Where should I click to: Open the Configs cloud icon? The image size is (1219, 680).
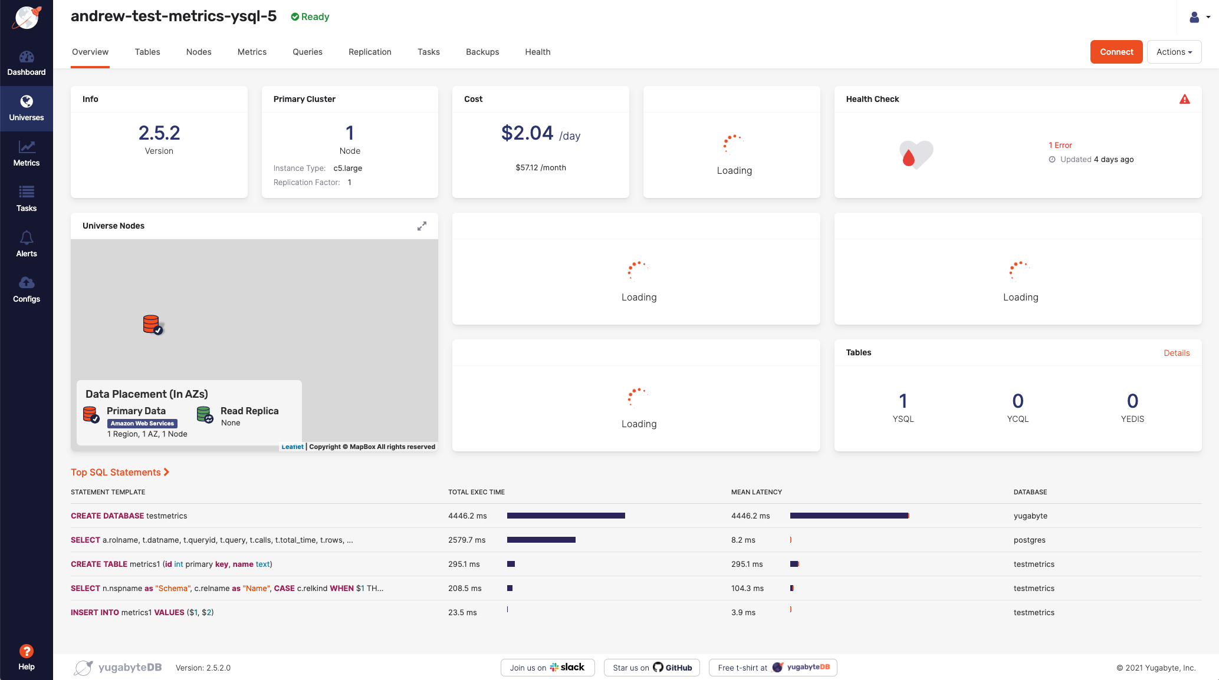tap(27, 288)
